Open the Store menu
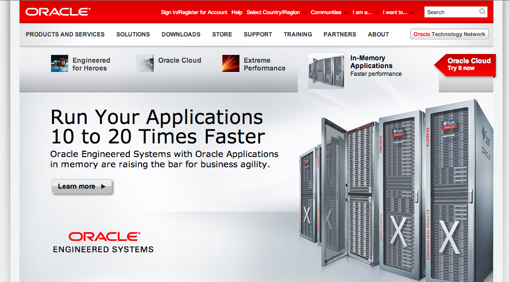Viewport: 509px width, 282px height. click(222, 35)
